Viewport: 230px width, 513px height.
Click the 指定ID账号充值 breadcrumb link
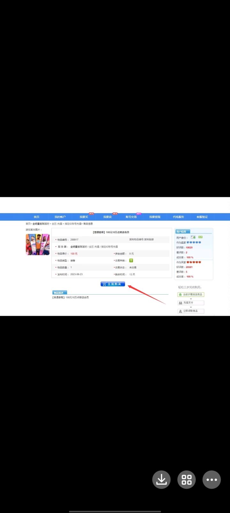click(73, 224)
